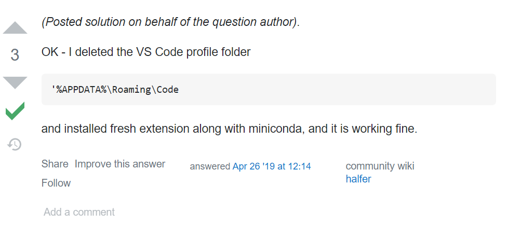This screenshot has height=226, width=521.
Task: Click the green accepted answer checkmark
Action: tap(15, 111)
